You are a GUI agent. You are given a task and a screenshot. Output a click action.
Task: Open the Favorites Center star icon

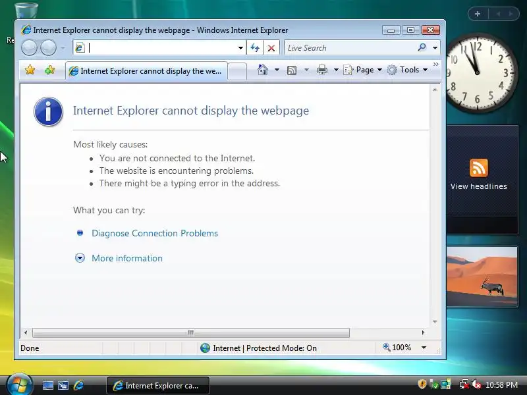30,70
